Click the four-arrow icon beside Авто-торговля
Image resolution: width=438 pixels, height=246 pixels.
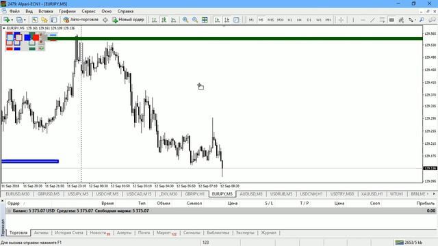[105, 20]
